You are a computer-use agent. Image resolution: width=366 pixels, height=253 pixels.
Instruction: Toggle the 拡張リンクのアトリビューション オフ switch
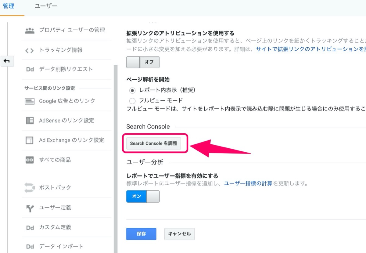pos(143,62)
